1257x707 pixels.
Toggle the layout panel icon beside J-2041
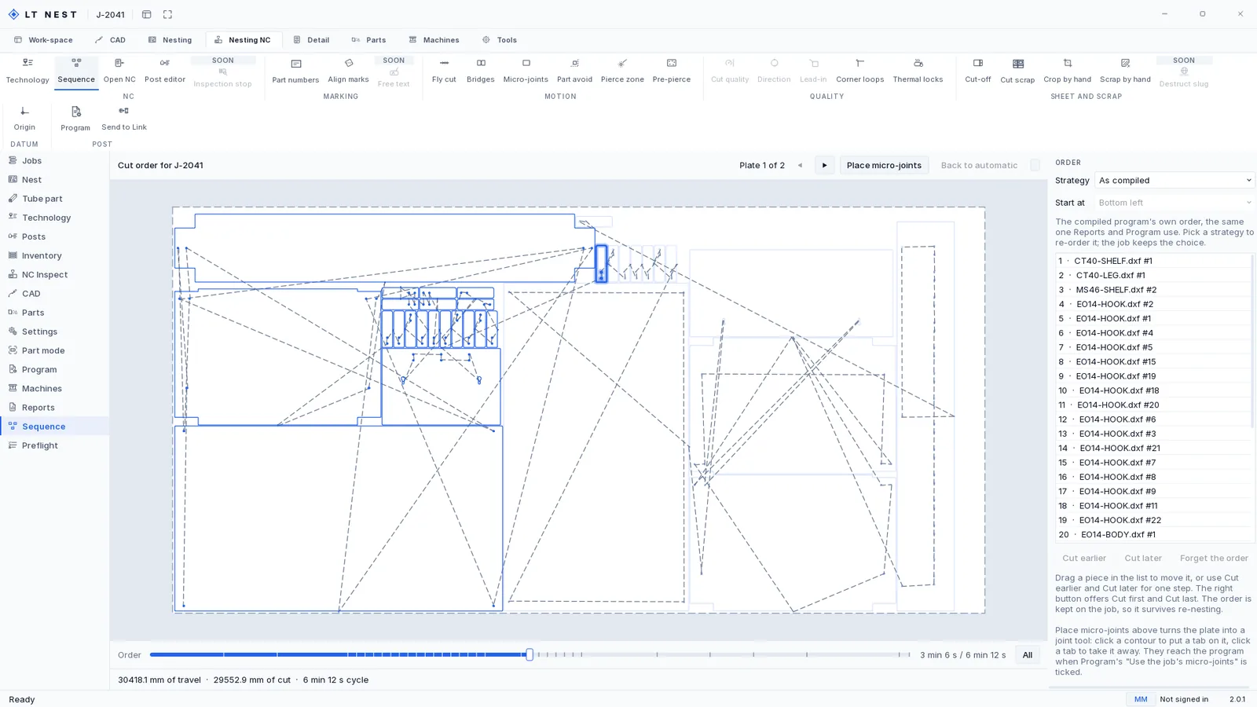pos(147,14)
